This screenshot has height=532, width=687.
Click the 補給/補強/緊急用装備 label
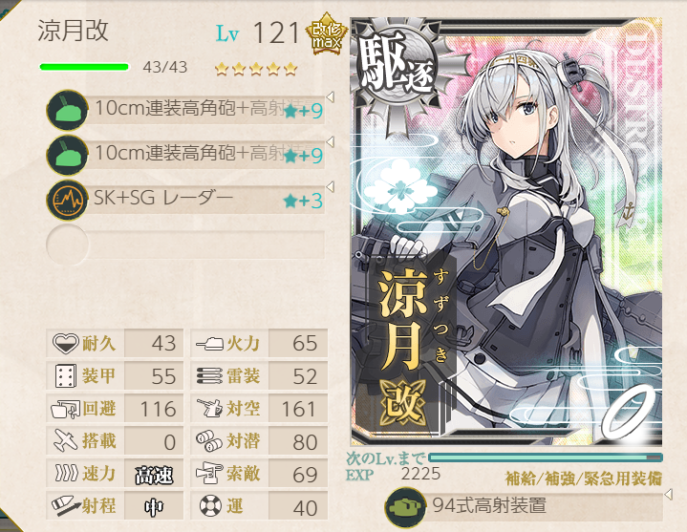pyautogui.click(x=583, y=479)
